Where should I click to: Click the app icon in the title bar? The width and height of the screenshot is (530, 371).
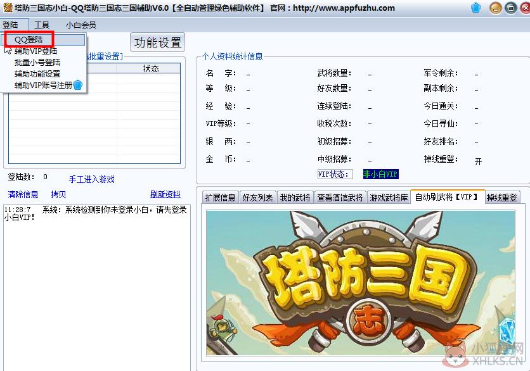tap(8, 8)
